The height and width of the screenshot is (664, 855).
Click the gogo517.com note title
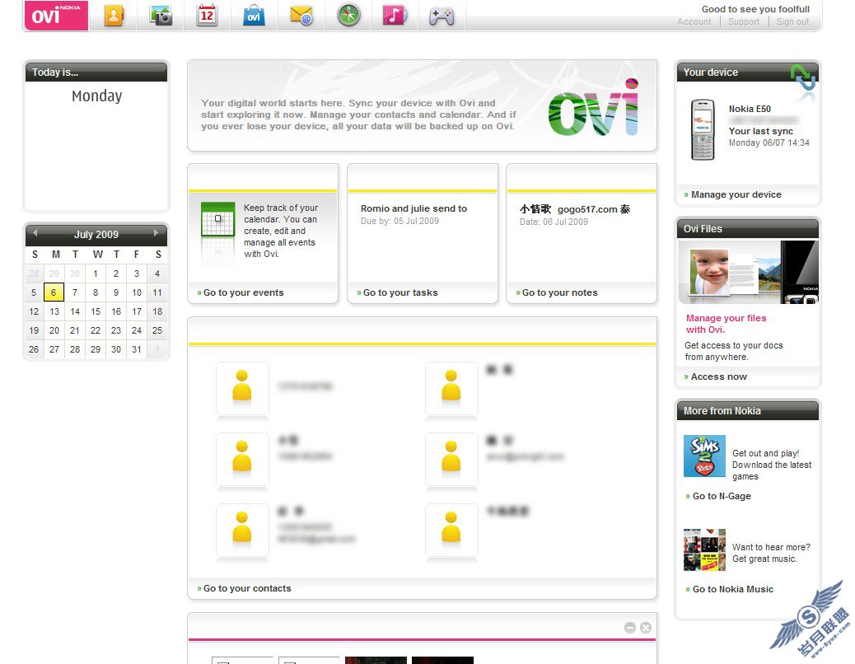click(x=575, y=208)
